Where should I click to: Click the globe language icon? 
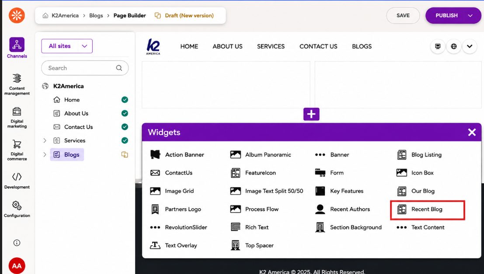click(x=454, y=47)
